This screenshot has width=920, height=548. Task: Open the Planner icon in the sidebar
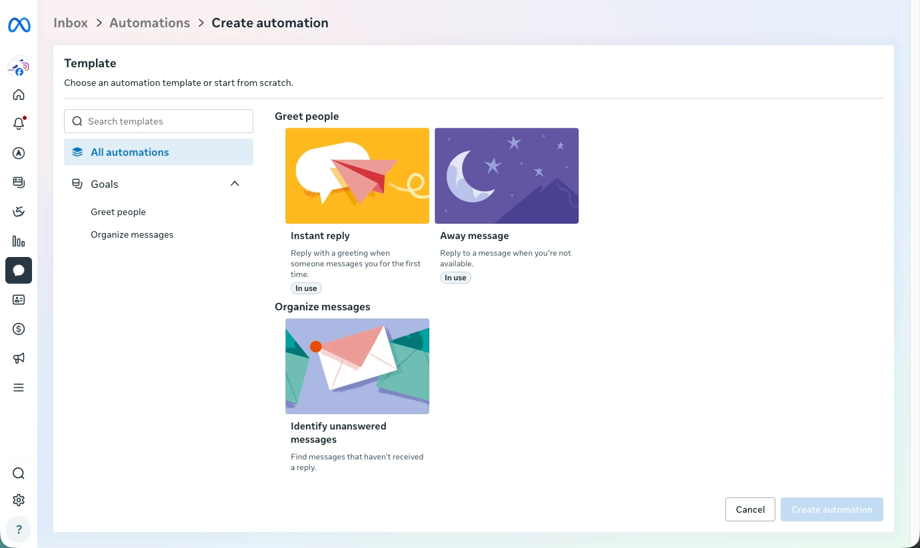pos(18,211)
